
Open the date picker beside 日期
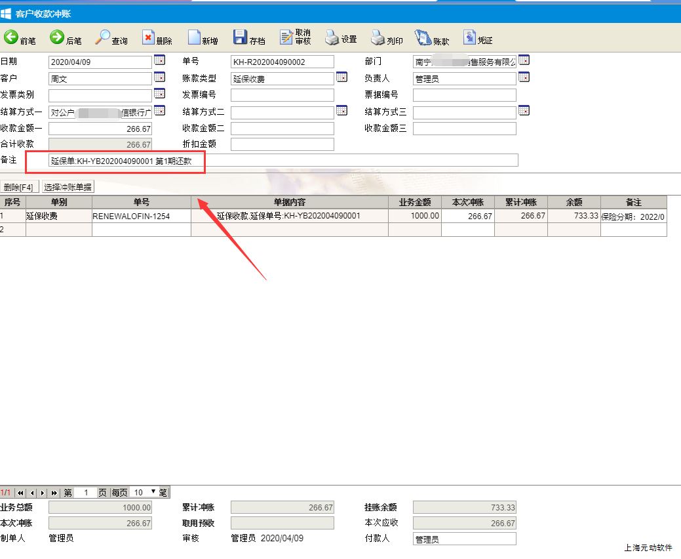click(x=159, y=60)
